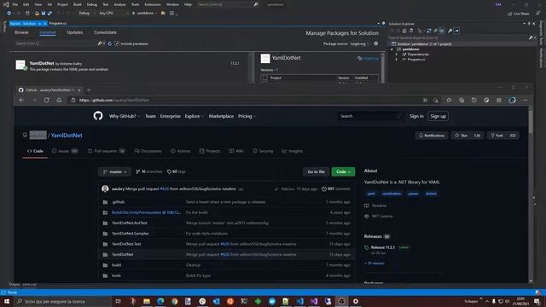Open the Windows notification center
The width and height of the screenshot is (546, 307).
tap(537, 301)
